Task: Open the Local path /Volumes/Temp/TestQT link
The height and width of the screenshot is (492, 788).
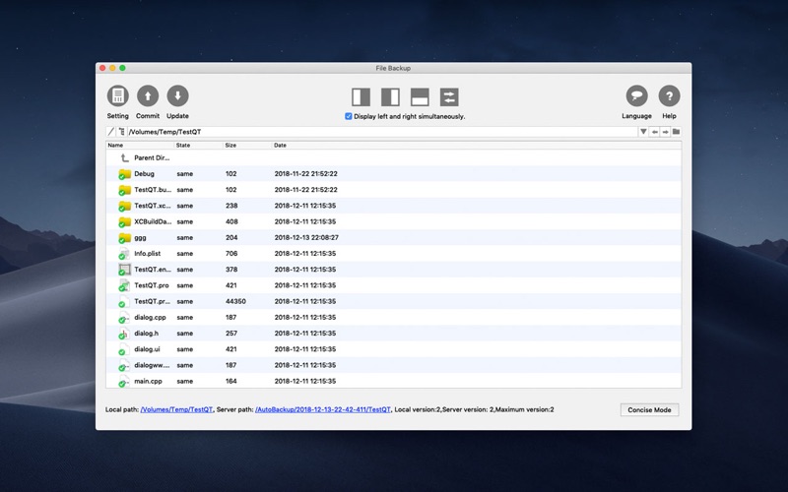Action: 176,409
